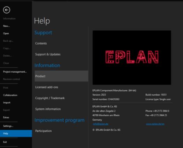Open Licensed add-ons

(47, 87)
